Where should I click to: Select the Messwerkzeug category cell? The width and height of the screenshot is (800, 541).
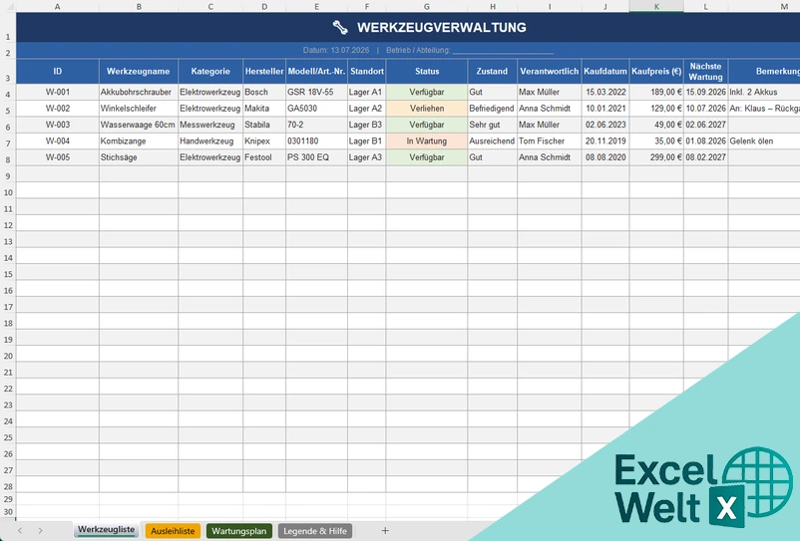(x=210, y=125)
